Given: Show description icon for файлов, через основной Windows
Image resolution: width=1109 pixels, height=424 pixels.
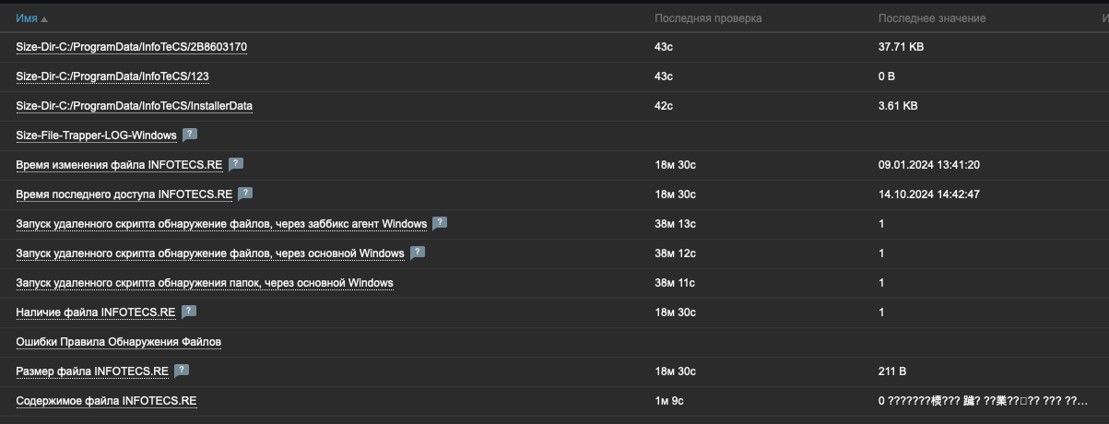Looking at the screenshot, I should [418, 253].
